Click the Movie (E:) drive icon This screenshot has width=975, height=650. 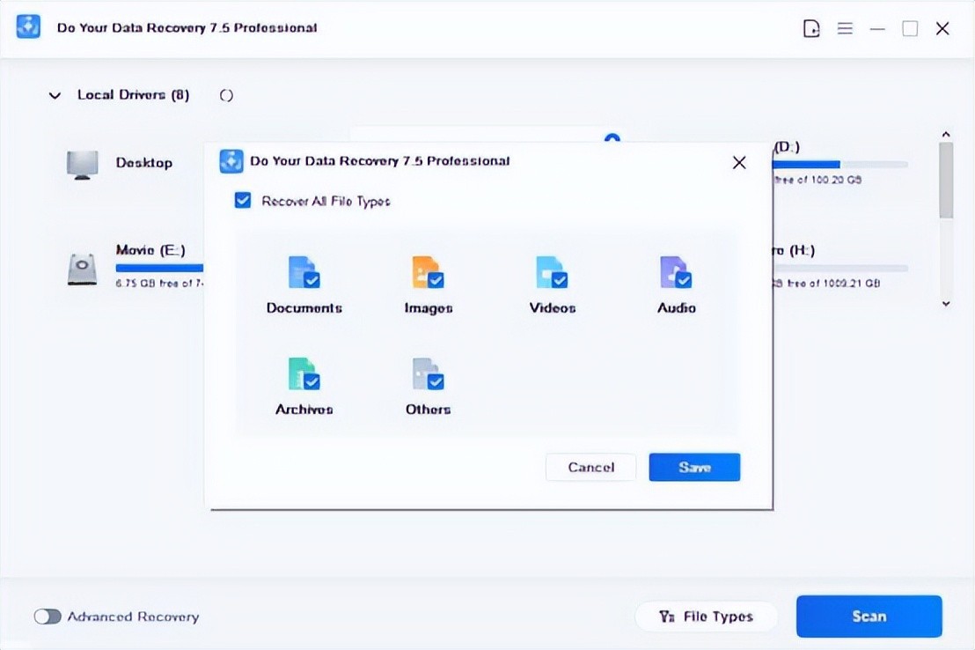coord(83,269)
